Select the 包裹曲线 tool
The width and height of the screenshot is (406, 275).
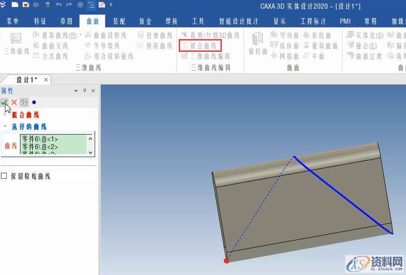(x=154, y=35)
